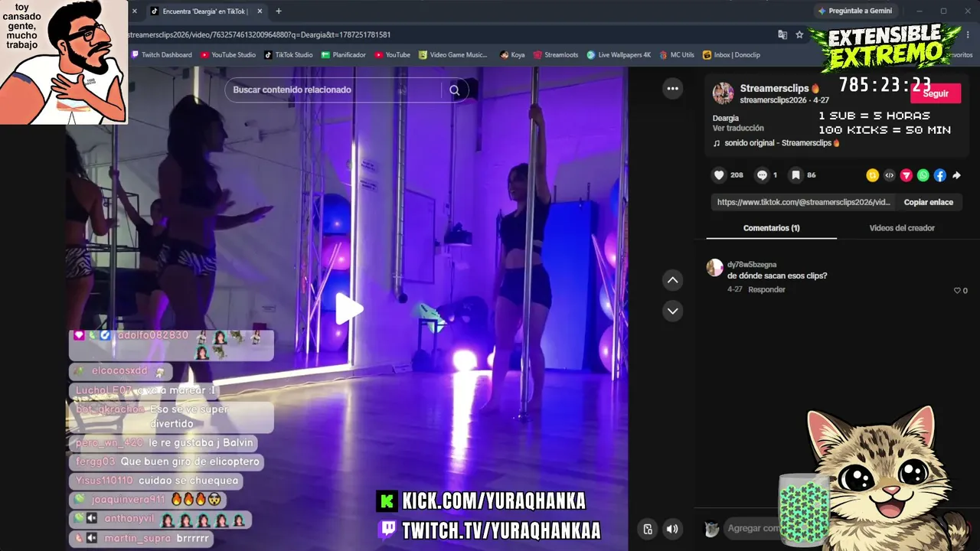Image resolution: width=980 pixels, height=551 pixels.
Task: Select the Encuentra 'Deargia' en TikTok browser tab
Action: click(x=206, y=11)
